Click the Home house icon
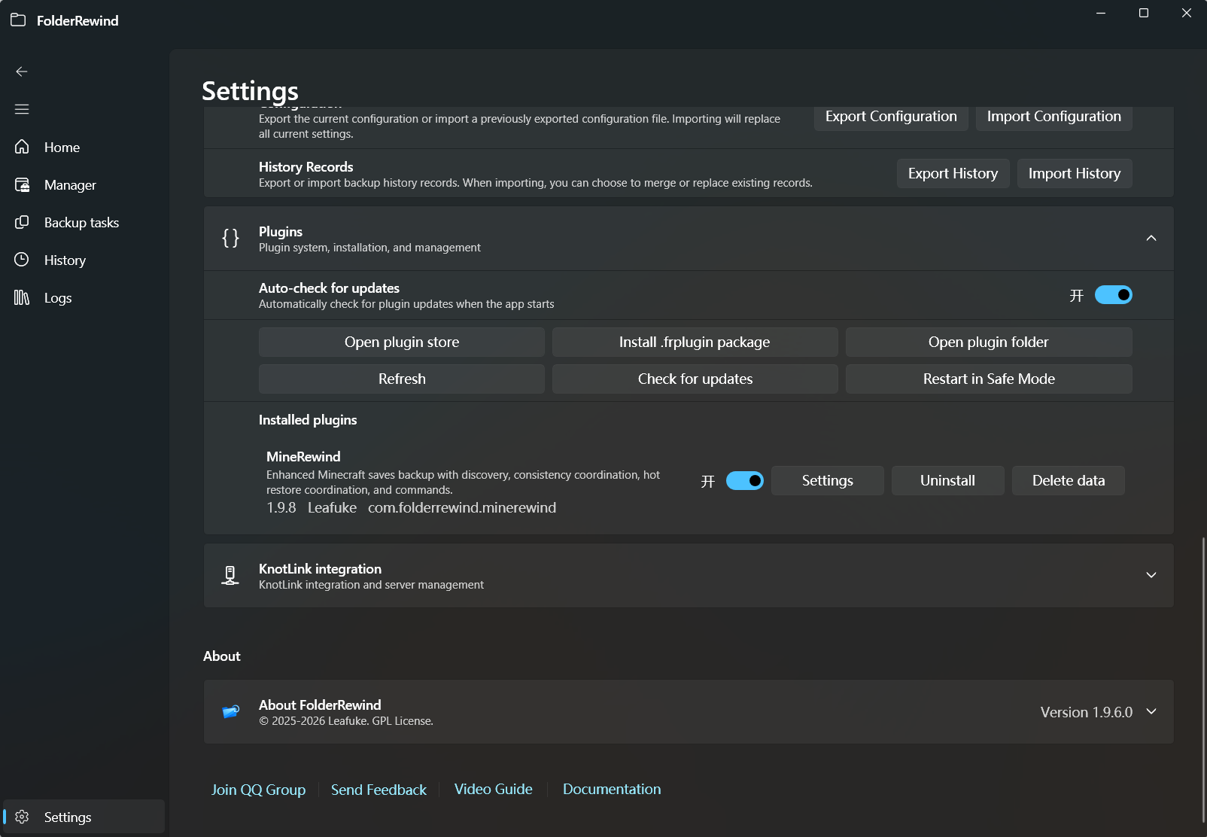 click(x=22, y=147)
